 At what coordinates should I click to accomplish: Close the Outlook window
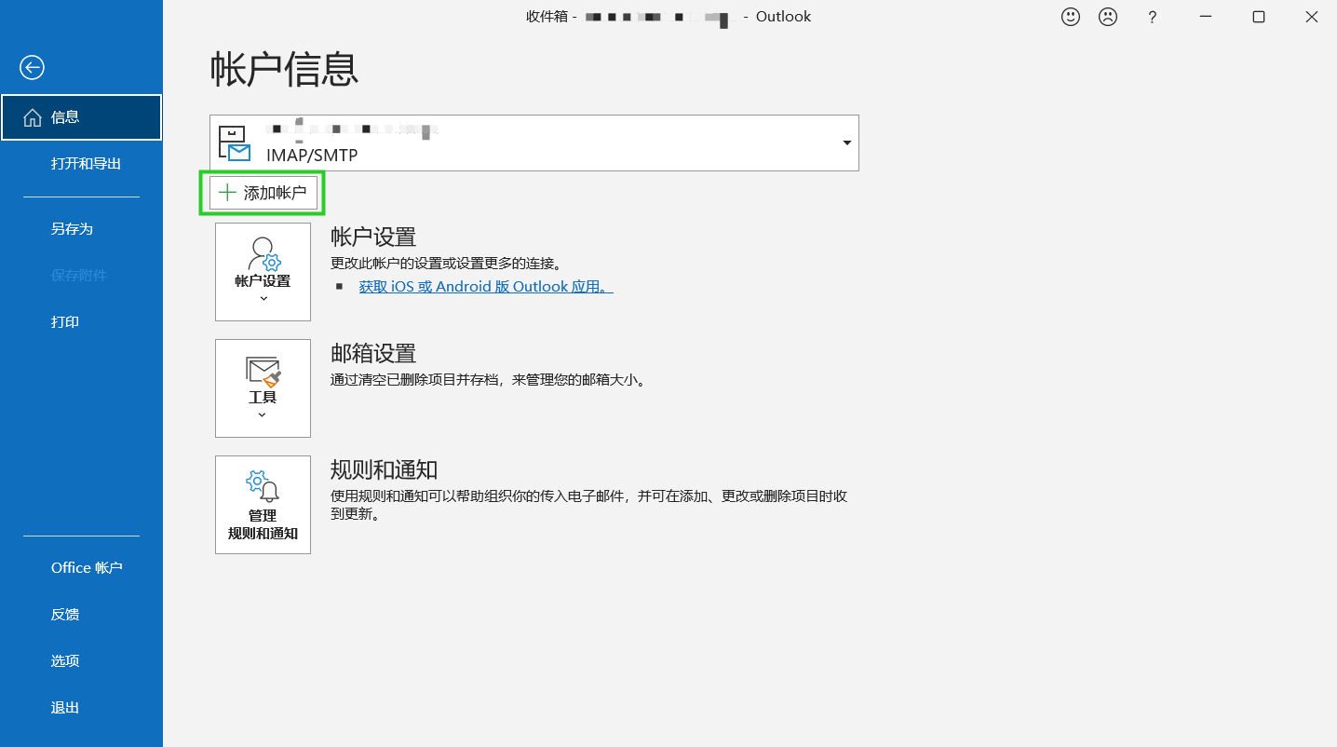(x=1311, y=17)
